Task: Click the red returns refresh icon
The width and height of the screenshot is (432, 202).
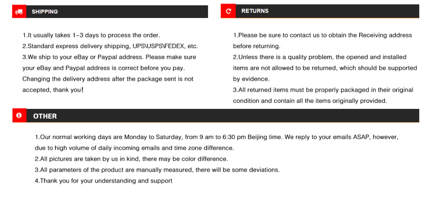Action: tap(228, 11)
